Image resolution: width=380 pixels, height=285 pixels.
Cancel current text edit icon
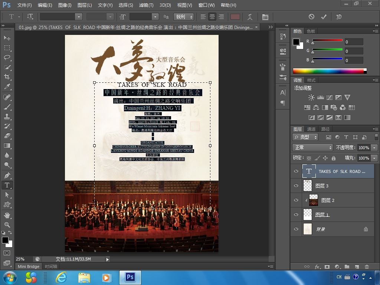311,16
